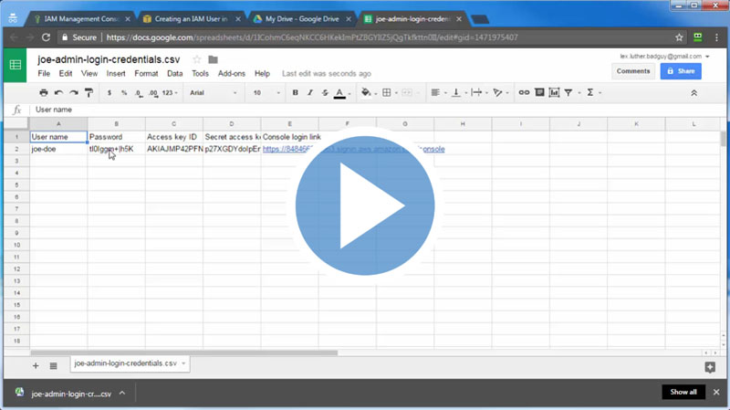The width and height of the screenshot is (730, 410).
Task: Toggle bold formatting
Action: [295, 92]
